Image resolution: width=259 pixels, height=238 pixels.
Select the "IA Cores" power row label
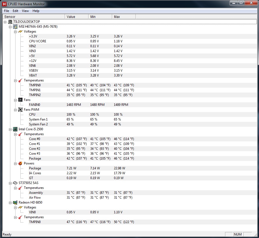pyautogui.click(x=35, y=173)
